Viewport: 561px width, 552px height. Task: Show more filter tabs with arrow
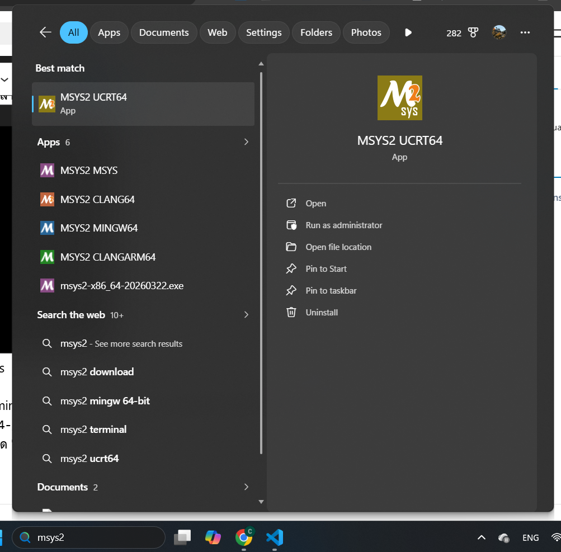point(408,32)
